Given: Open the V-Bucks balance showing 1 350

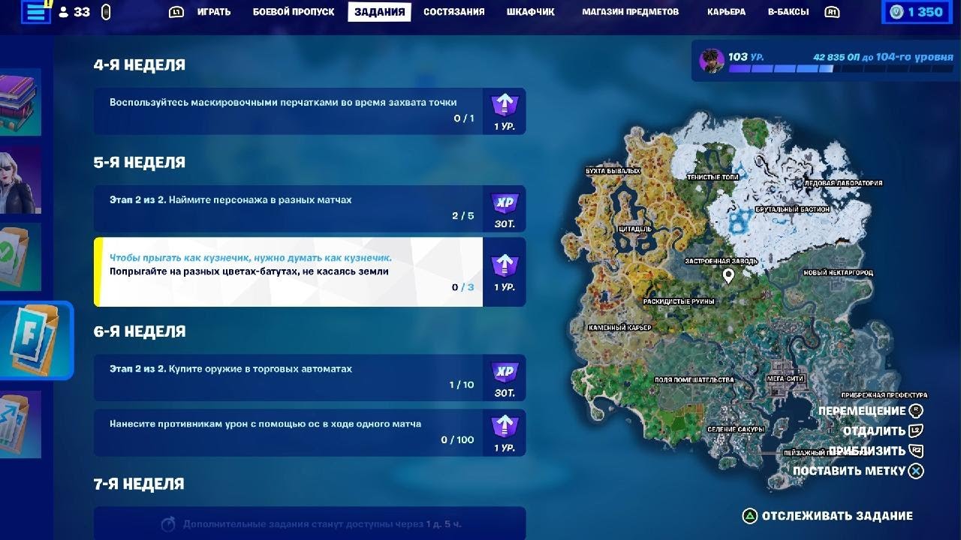Looking at the screenshot, I should (x=916, y=12).
